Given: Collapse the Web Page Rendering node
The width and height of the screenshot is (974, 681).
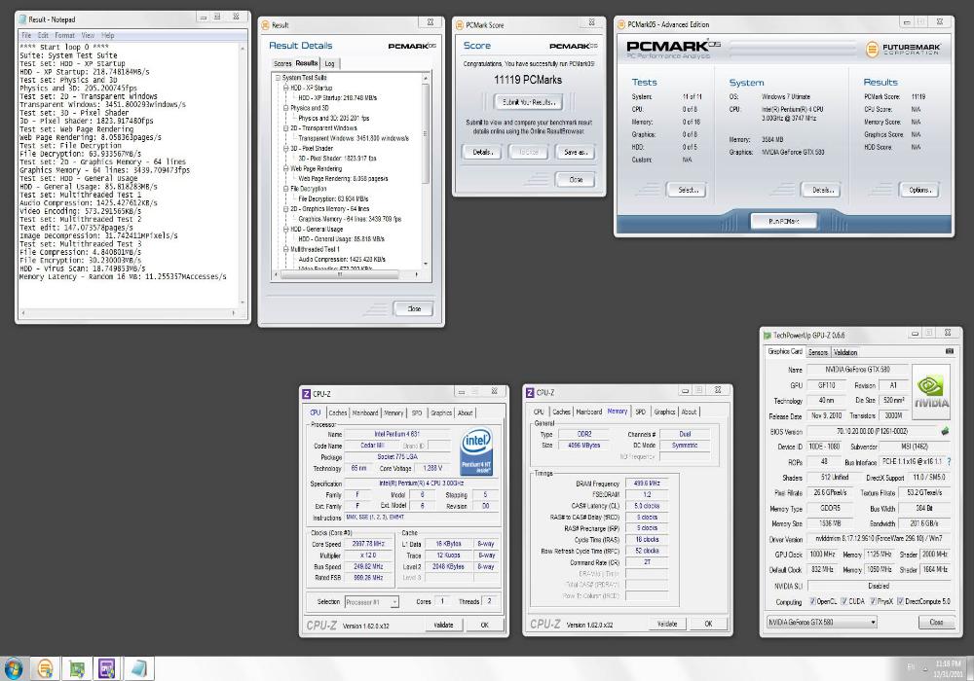Looking at the screenshot, I should coord(285,168).
